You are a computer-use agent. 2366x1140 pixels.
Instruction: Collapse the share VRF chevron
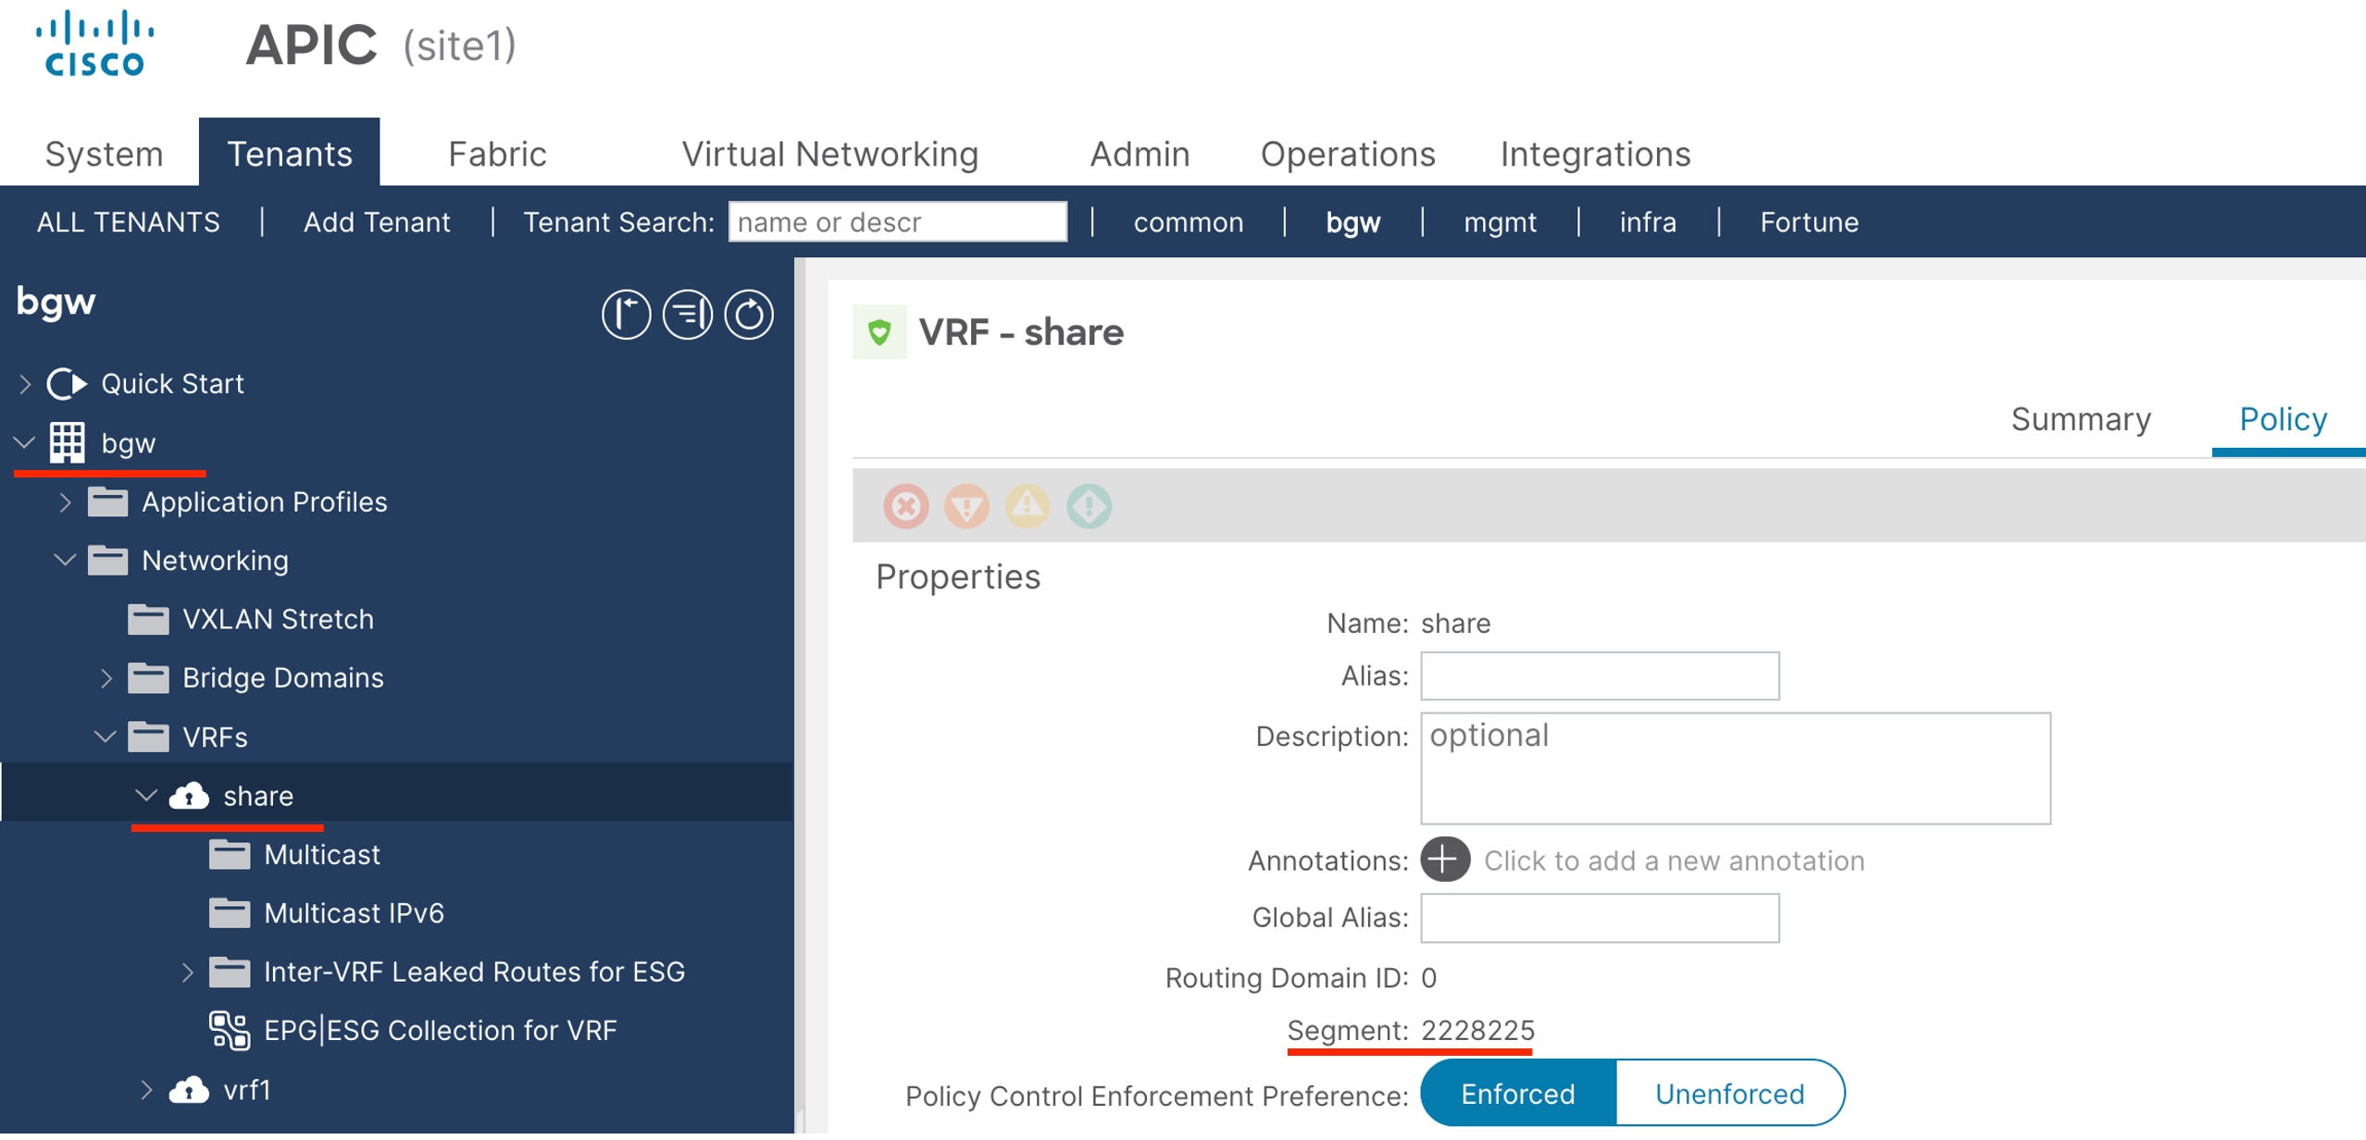(146, 795)
